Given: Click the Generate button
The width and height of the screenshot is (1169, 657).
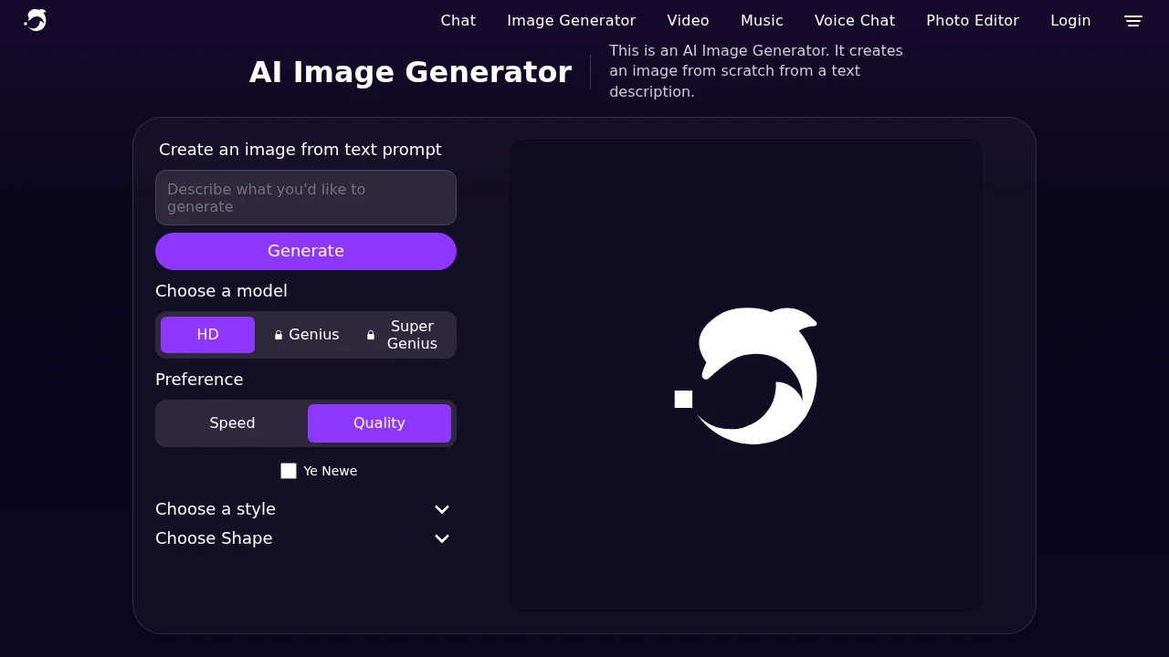Looking at the screenshot, I should click(306, 251).
